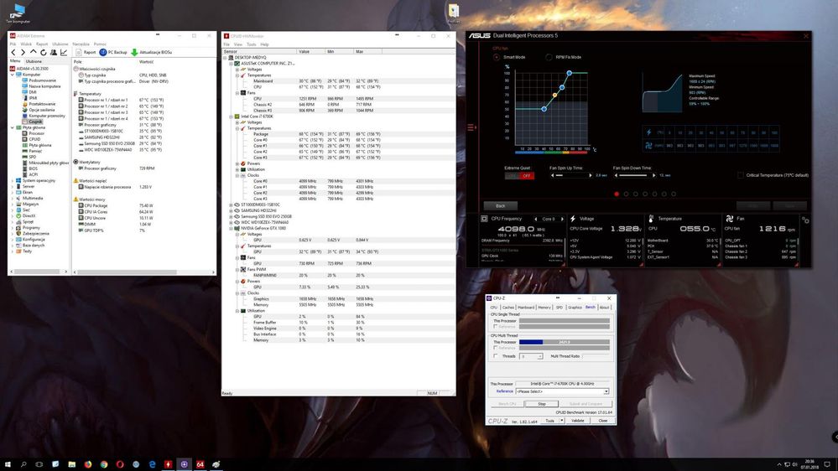Viewport: 838px width, 471px height.
Task: Open the Tools menu in HWMonitor
Action: pyautogui.click(x=251, y=45)
